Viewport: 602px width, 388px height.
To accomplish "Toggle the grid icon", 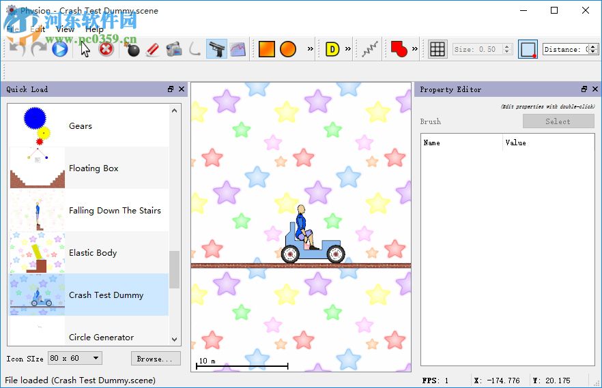I will [x=438, y=49].
